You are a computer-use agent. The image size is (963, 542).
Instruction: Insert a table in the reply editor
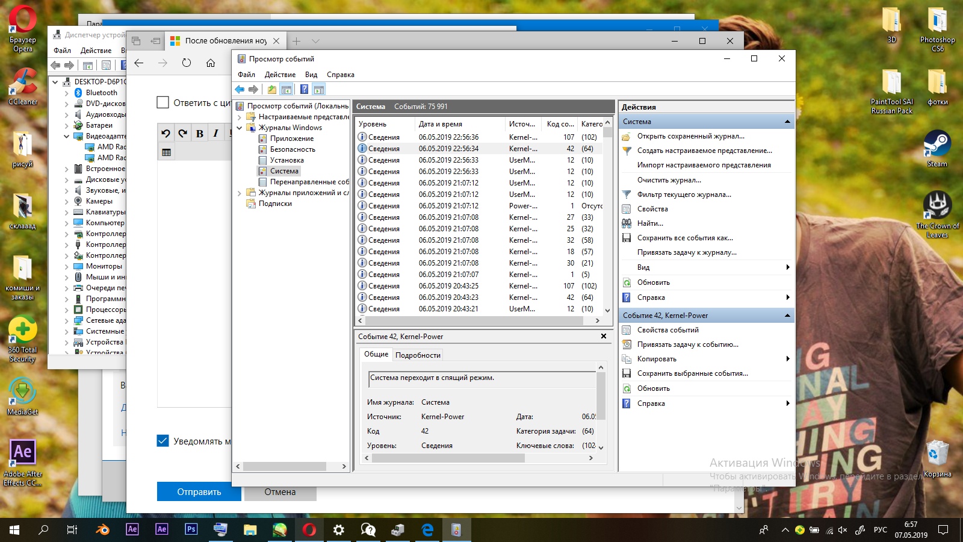[x=167, y=152]
